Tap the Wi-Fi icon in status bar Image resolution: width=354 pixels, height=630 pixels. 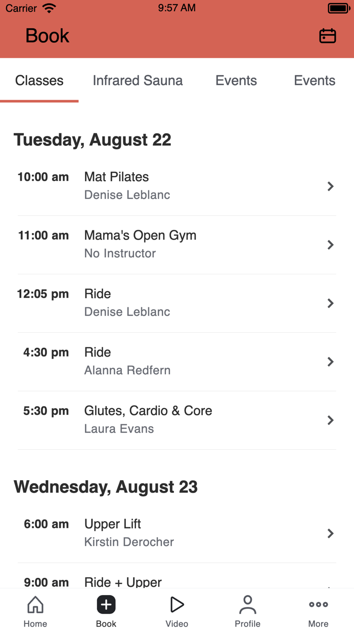pyautogui.click(x=48, y=8)
